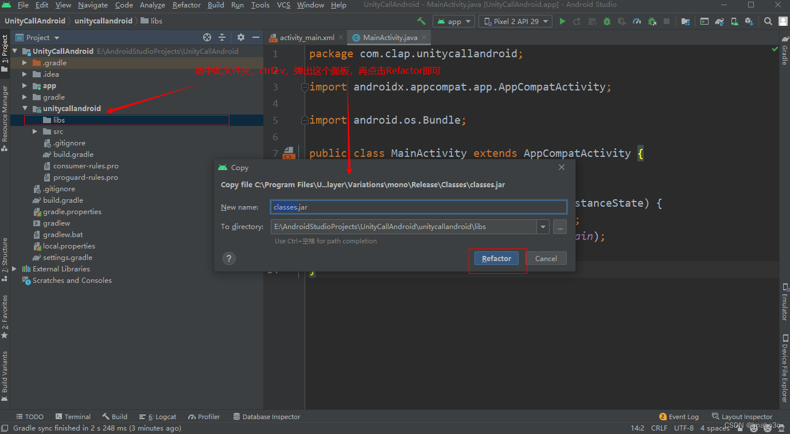Screen dimensions: 790x434
Task: Click the Run Anything icon in toolbar
Action: (705, 21)
